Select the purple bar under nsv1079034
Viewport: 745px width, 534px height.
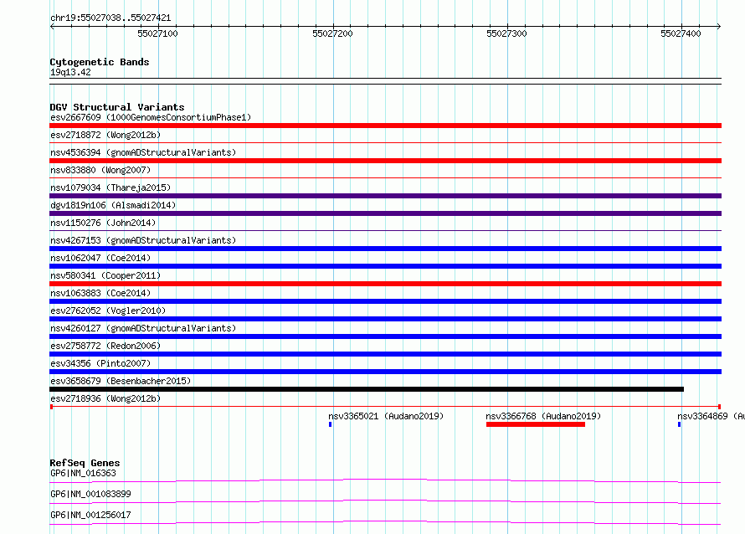[385, 196]
